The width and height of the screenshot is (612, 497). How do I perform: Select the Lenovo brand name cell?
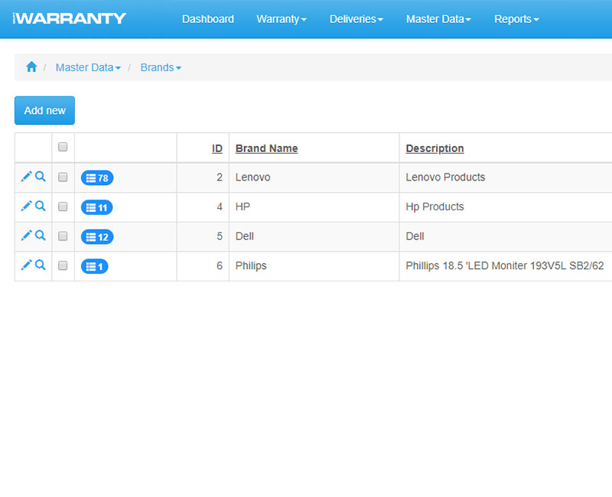pos(314,177)
